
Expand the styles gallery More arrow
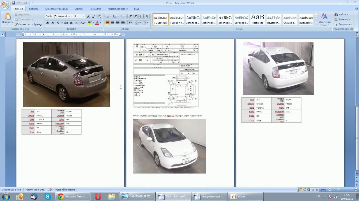(316, 24)
